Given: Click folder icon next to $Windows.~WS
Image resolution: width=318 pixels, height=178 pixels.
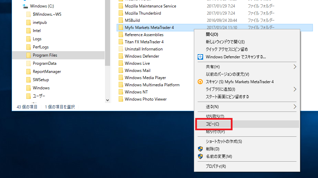Looking at the screenshot, I should pos(29,14).
